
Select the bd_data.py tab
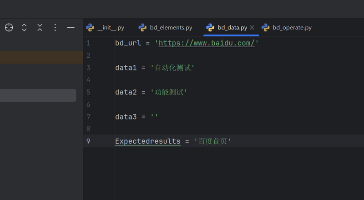click(x=232, y=28)
